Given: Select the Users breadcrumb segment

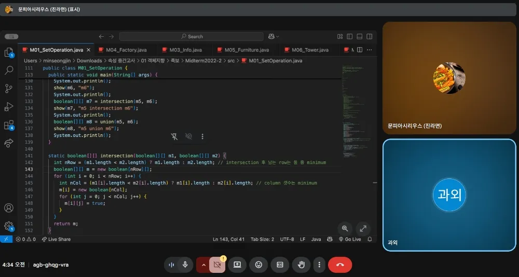Looking at the screenshot, I should 31,61.
